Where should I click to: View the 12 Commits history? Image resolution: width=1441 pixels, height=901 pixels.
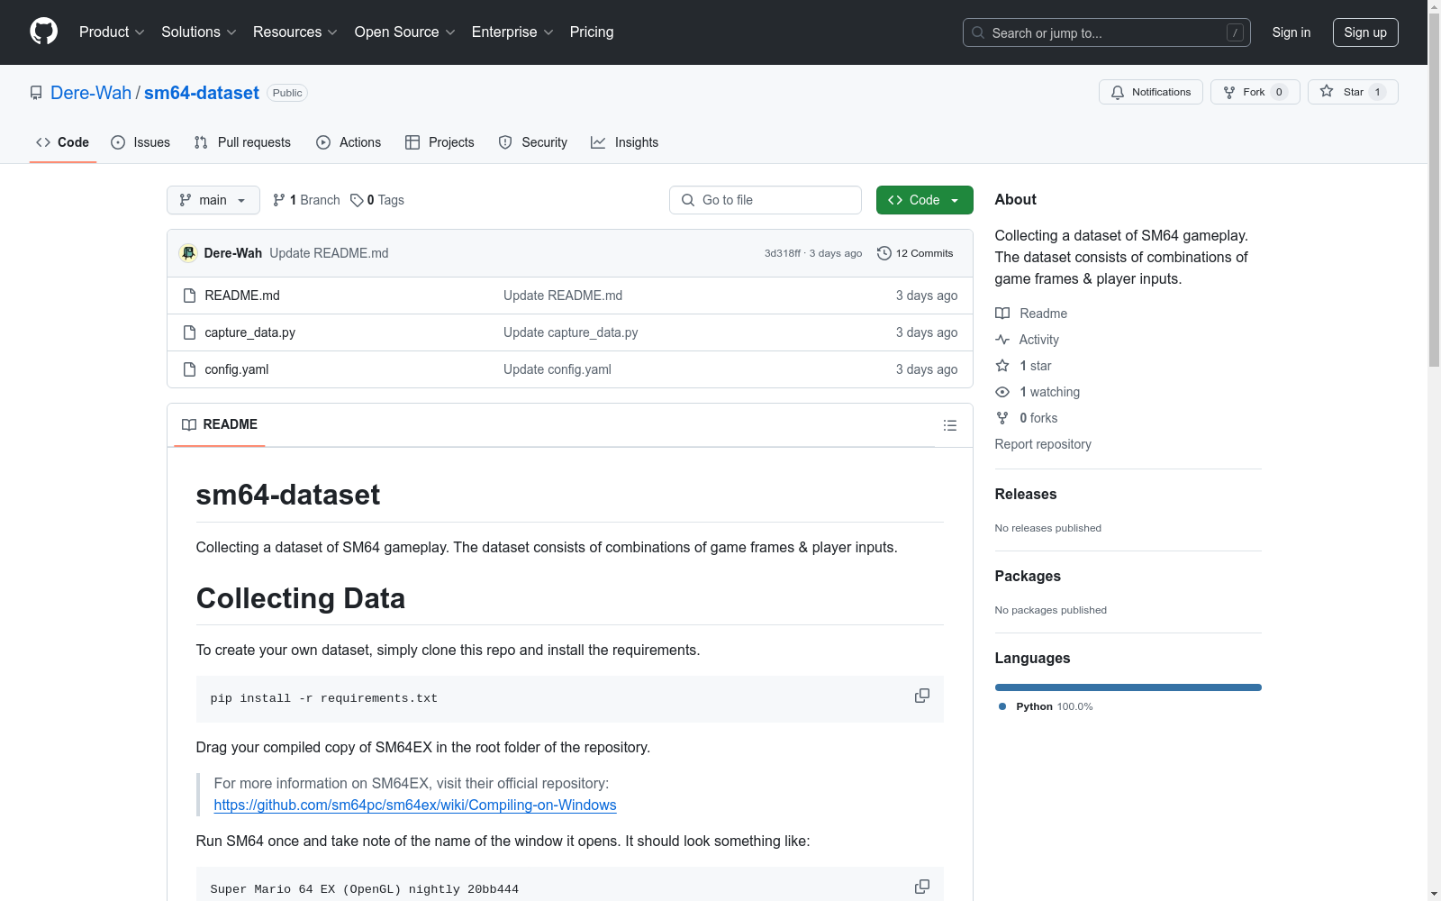pyautogui.click(x=915, y=253)
